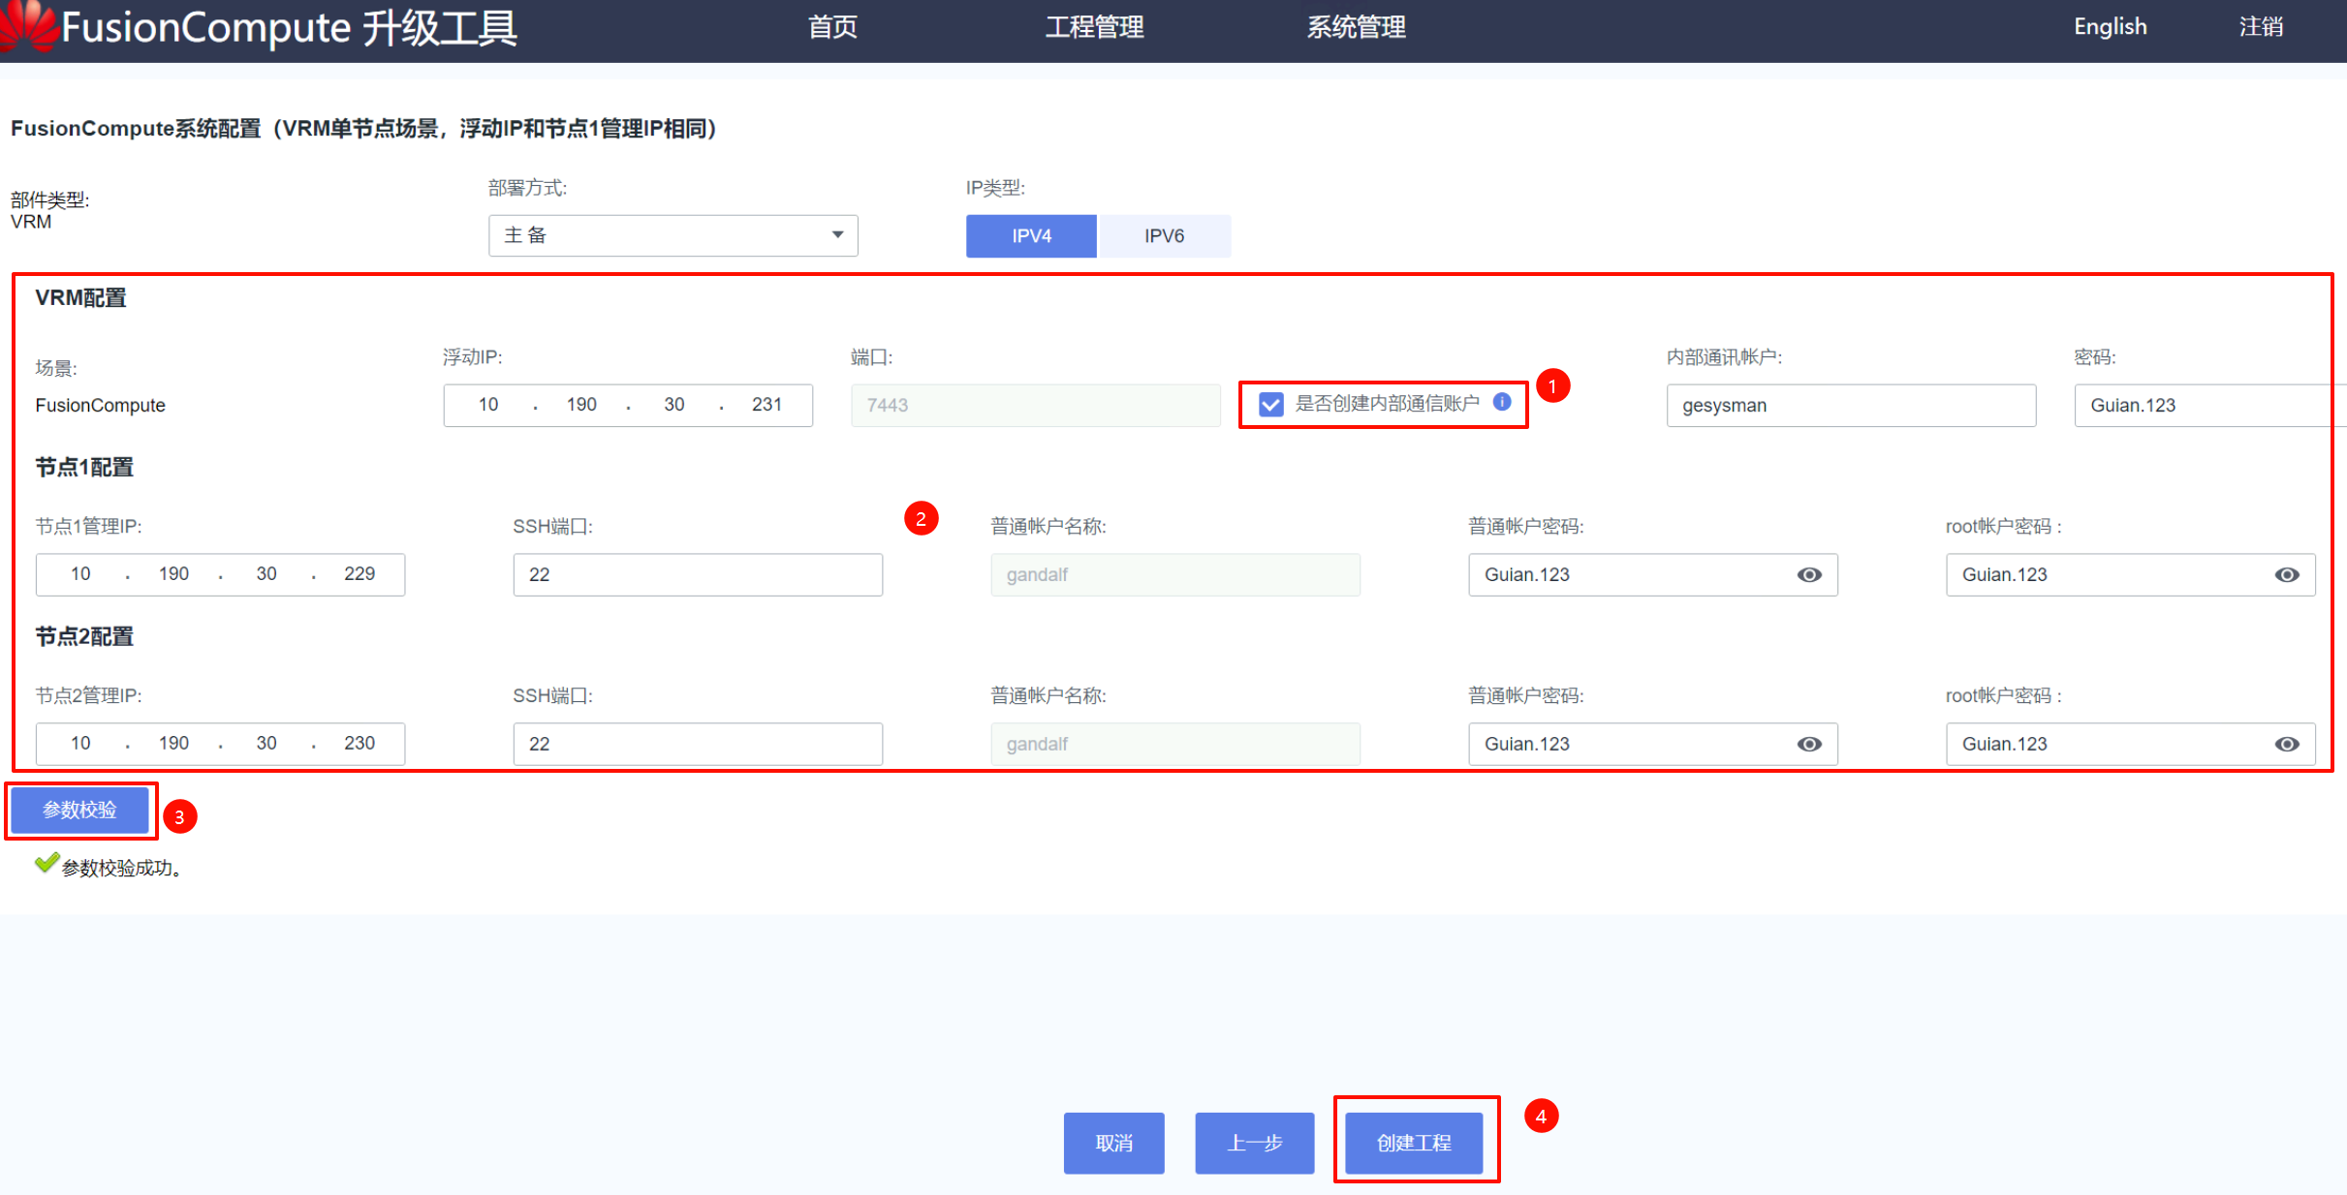Show node 2 normal account password
The height and width of the screenshot is (1195, 2347).
(x=1808, y=744)
